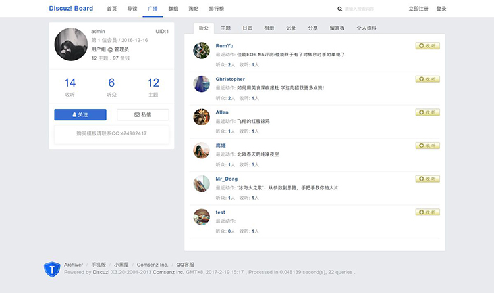Click the 私信 private message button
Screen dimensions: 494x293
143,114
